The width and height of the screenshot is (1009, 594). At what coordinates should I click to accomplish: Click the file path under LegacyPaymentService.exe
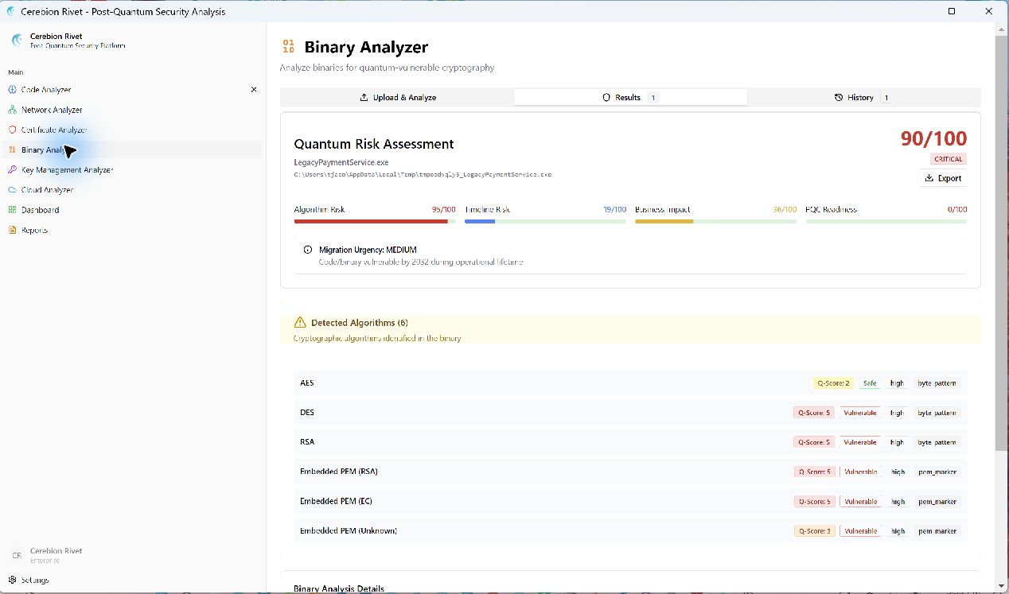423,174
